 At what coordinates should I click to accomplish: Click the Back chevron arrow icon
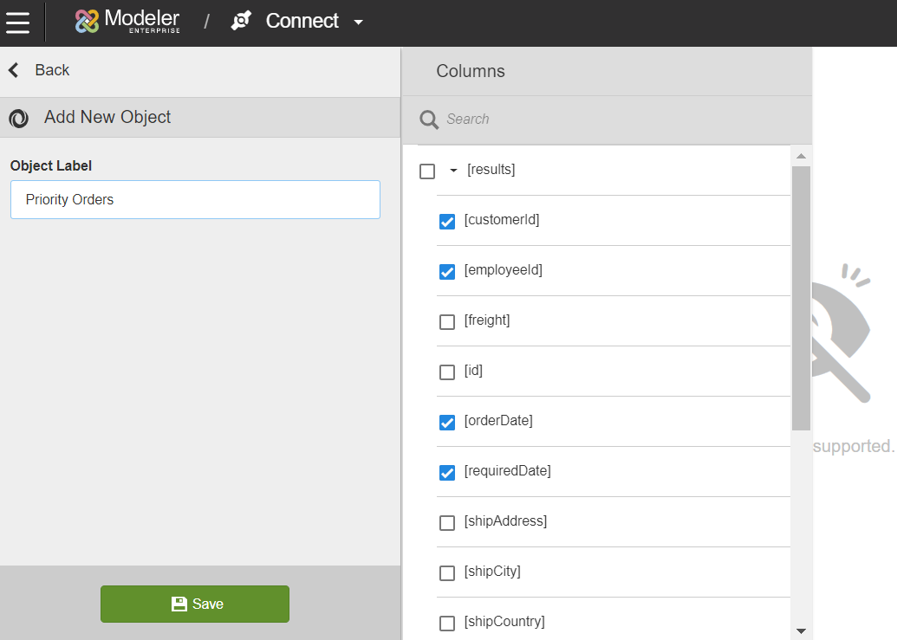tap(14, 70)
